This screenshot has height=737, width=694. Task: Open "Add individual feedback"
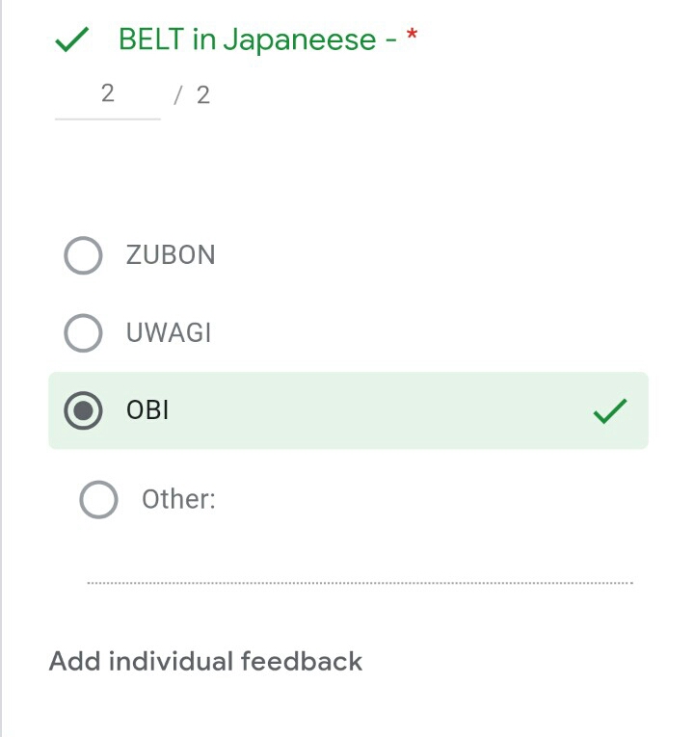(x=205, y=662)
